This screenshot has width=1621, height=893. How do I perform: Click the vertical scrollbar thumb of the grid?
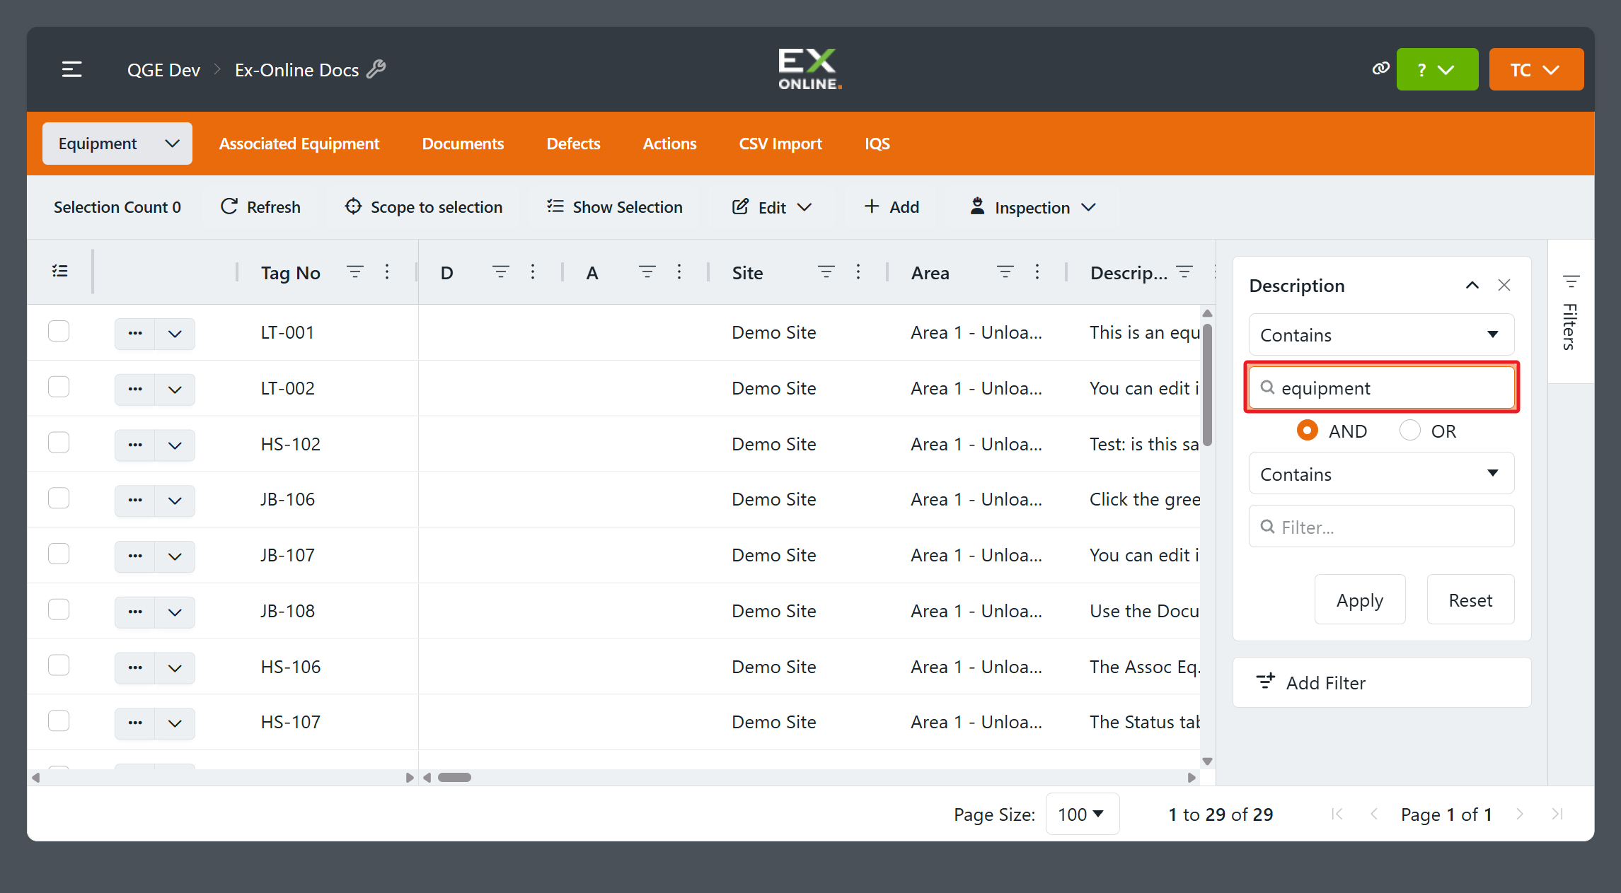1208,385
